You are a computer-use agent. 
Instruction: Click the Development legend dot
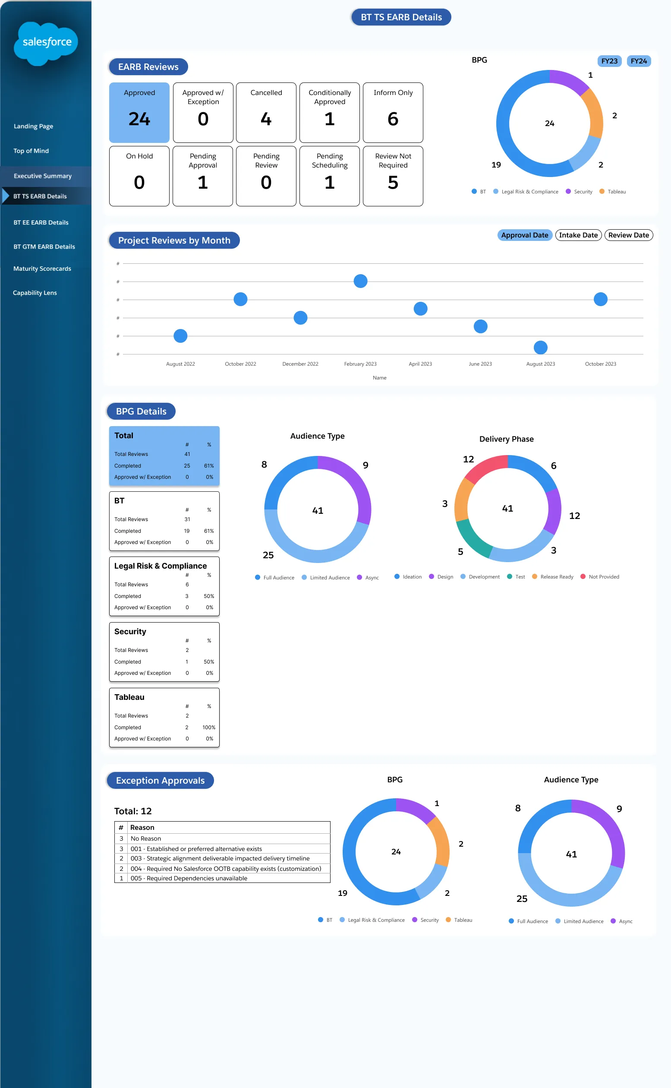463,576
